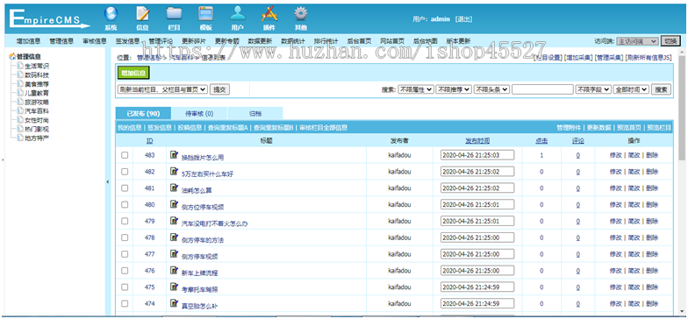Image resolution: width=688 pixels, height=319 pixels.
Task: Click the edit icon beside article 480
Action: pyautogui.click(x=174, y=204)
